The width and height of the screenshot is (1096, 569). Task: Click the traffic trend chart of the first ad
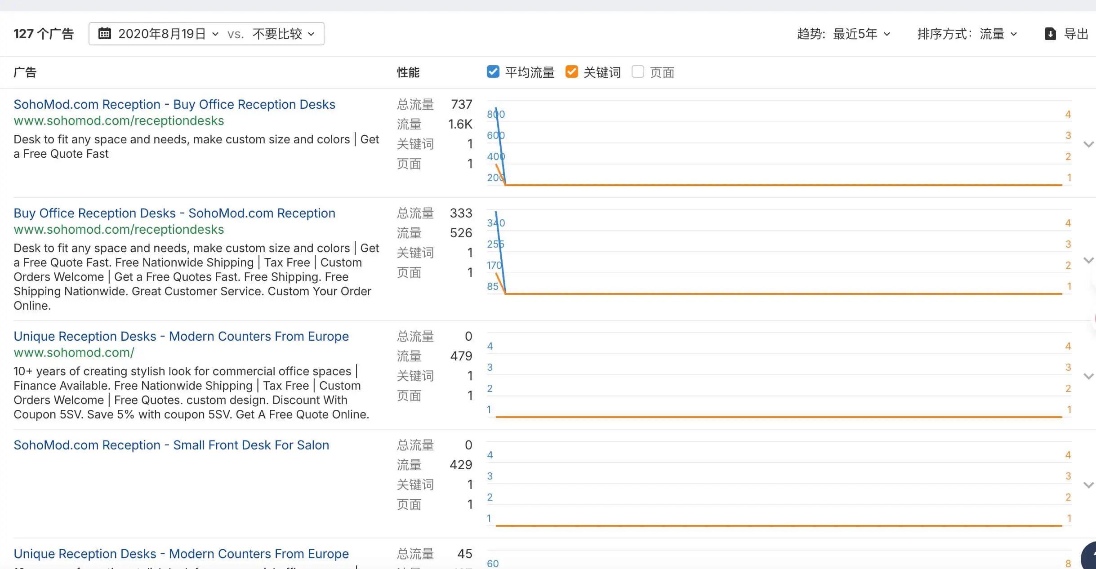tap(782, 146)
